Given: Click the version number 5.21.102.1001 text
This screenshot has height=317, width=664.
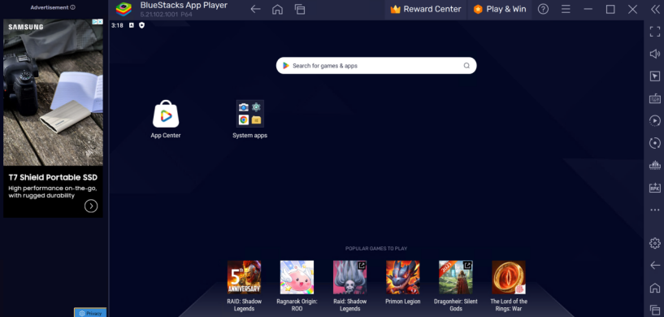Looking at the screenshot, I should click(160, 14).
